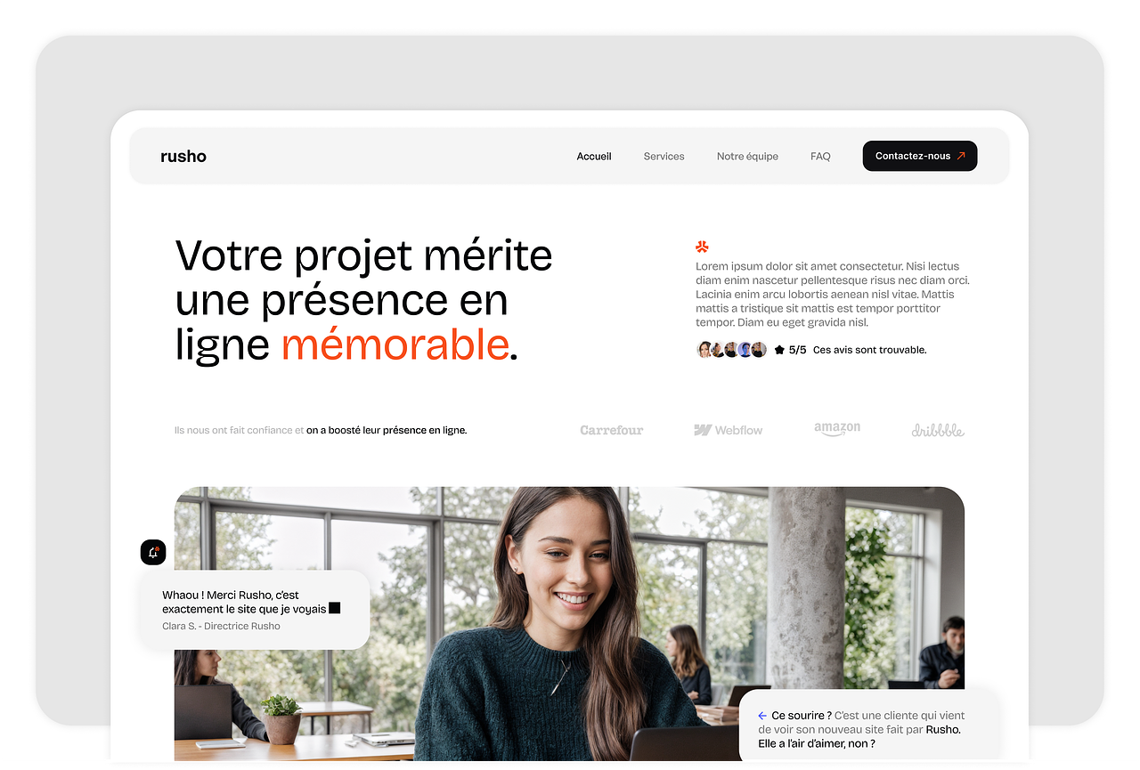
Task: Click the hero photo of the smiling woman
Action: click(x=569, y=623)
